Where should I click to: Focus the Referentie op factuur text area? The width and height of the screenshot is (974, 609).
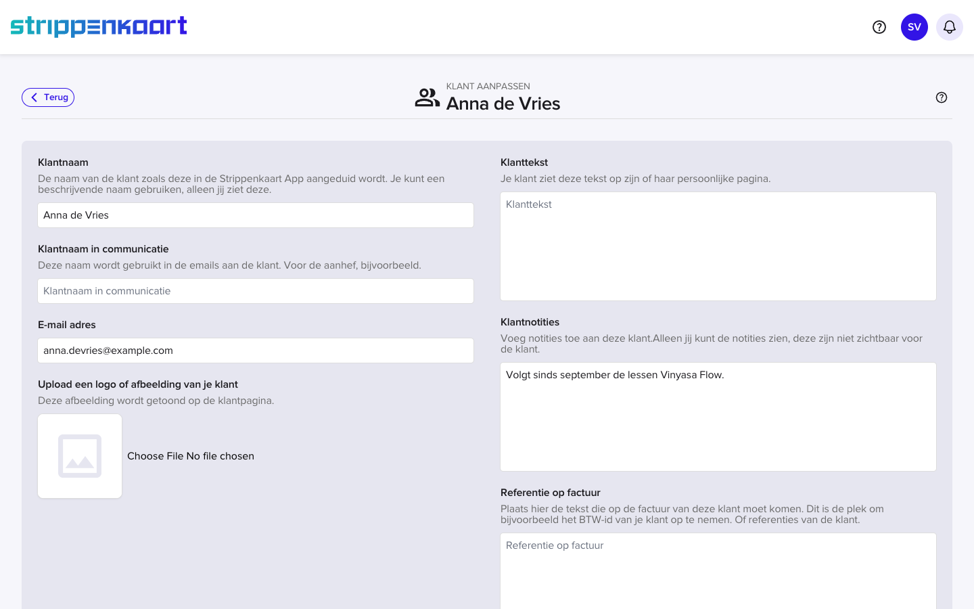point(718,571)
